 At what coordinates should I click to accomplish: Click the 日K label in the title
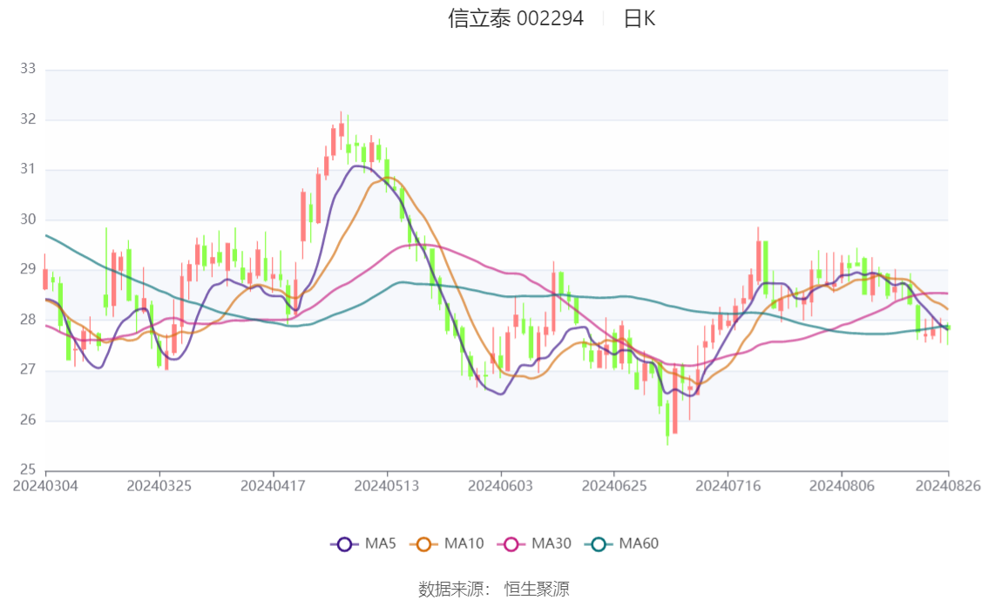[x=639, y=19]
